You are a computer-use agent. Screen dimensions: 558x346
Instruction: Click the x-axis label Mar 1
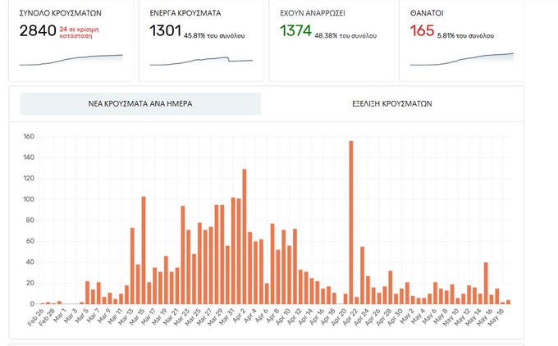pyautogui.click(x=59, y=316)
